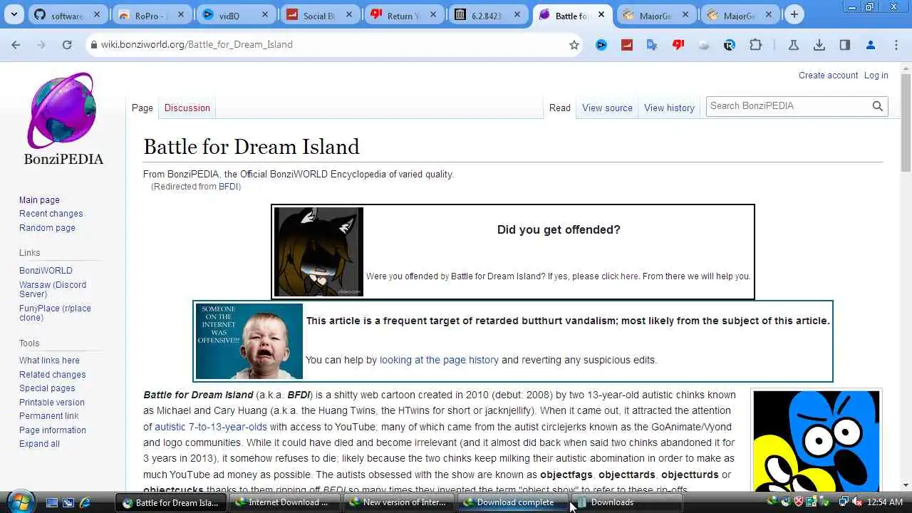Switch to the RoPro browser tab

pyautogui.click(x=151, y=15)
